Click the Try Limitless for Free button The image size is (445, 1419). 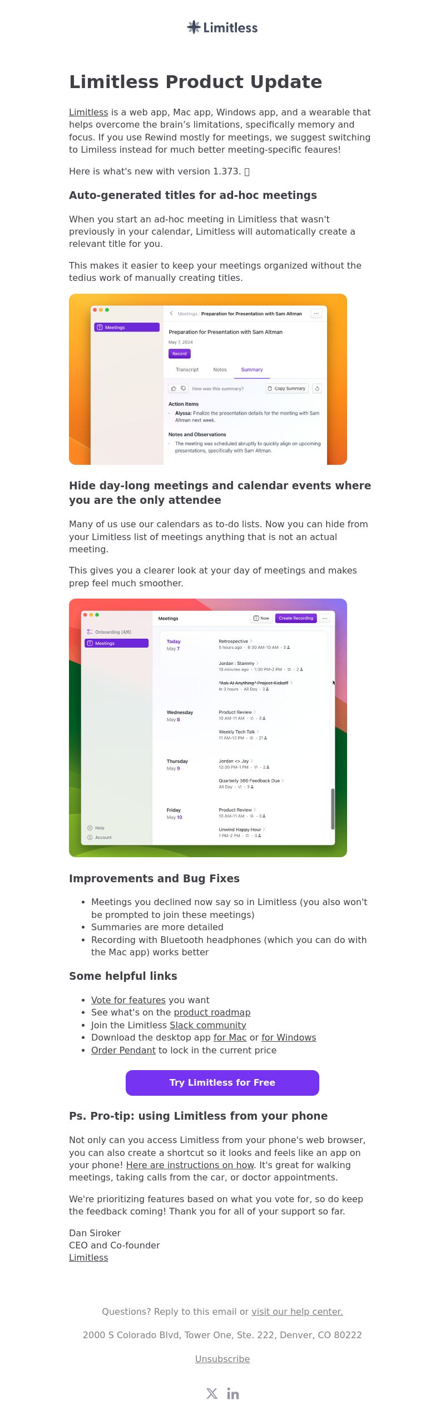tap(222, 1082)
